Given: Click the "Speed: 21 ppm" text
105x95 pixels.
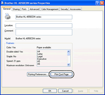Looking at the screenshot, I should (x=13, y=61).
